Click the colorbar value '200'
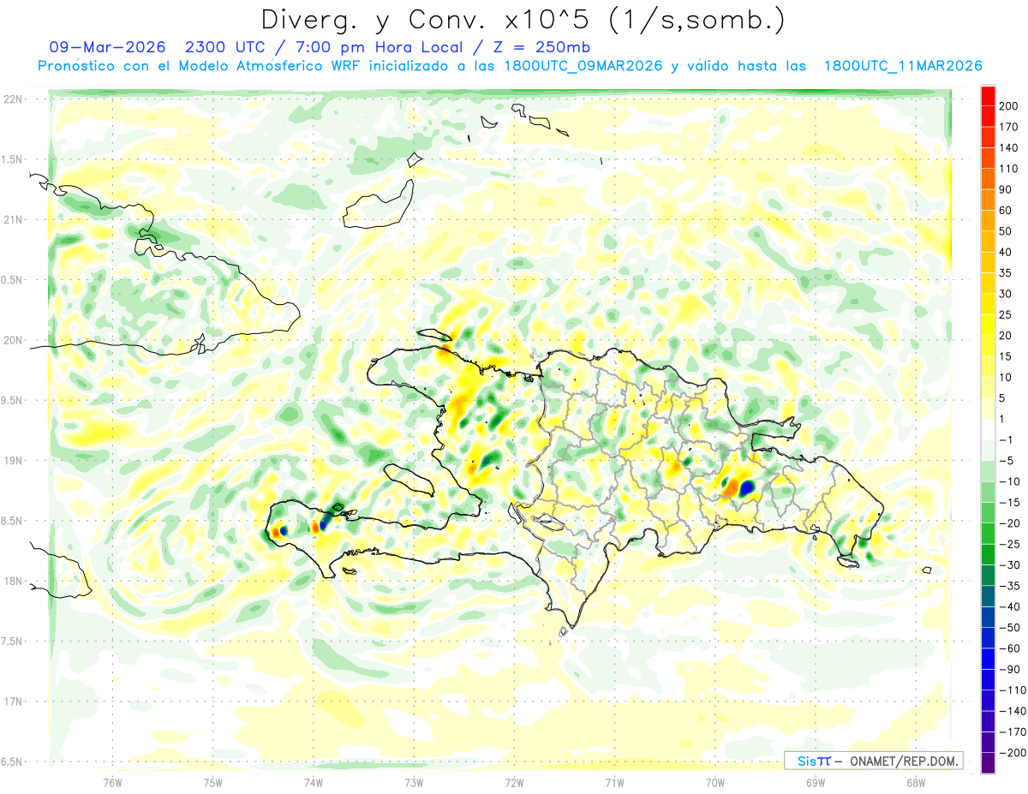 click(x=1009, y=106)
